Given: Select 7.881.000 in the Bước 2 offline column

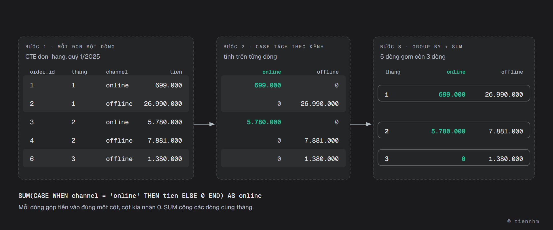Looking at the screenshot, I should tap(321, 140).
